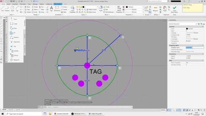Click the Paste clipboard icon
Image resolution: width=206 pixels, height=116 pixels.
[x=165, y=9]
